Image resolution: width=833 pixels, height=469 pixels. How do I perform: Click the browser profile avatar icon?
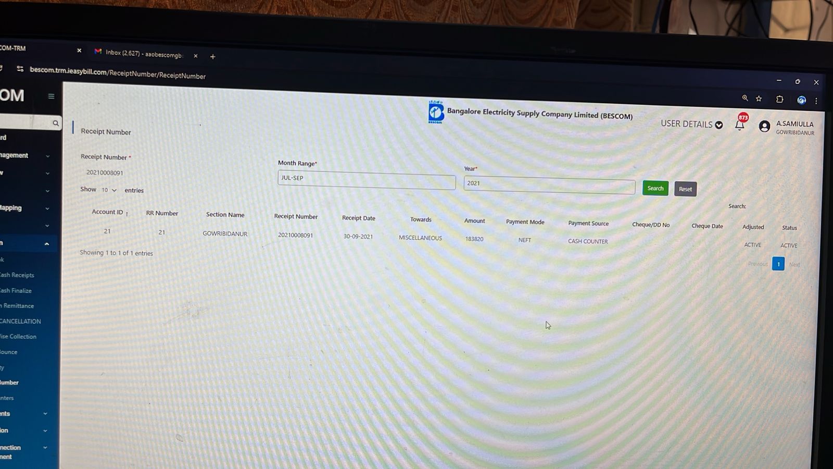[802, 100]
